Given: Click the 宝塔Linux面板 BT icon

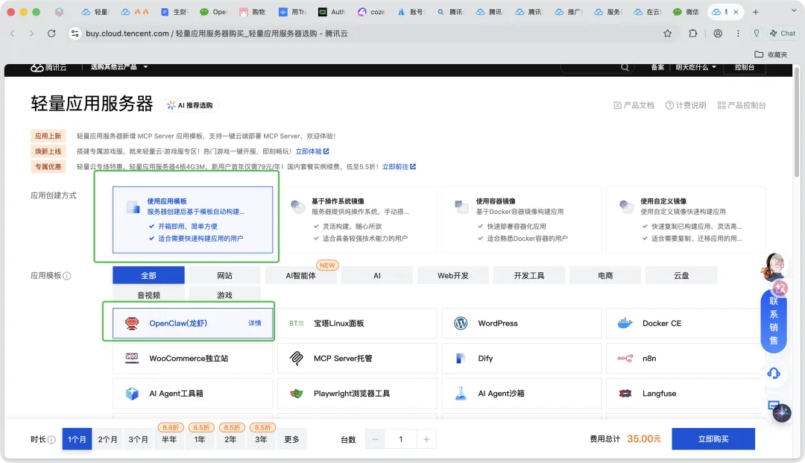Looking at the screenshot, I should click(296, 324).
